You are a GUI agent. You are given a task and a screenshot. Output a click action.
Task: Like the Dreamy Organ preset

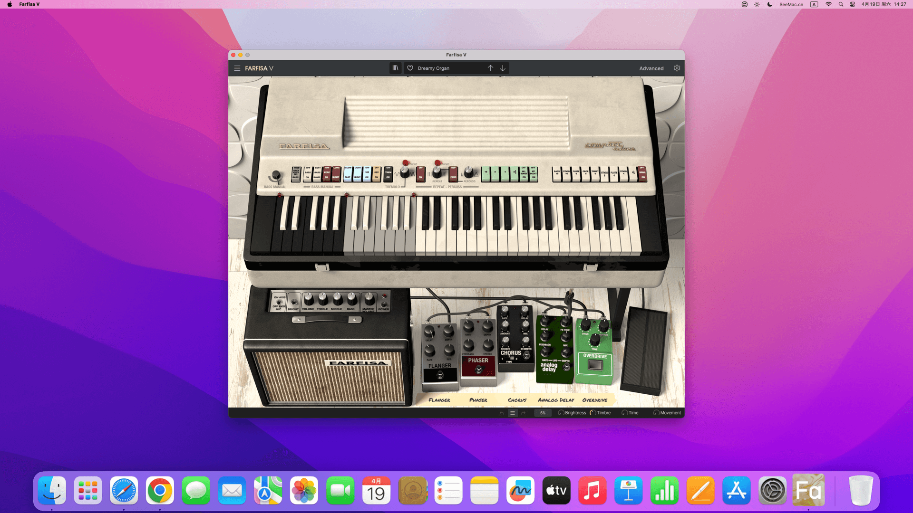pyautogui.click(x=410, y=68)
